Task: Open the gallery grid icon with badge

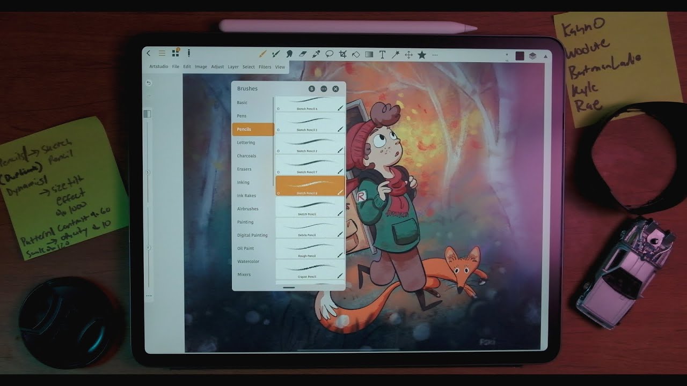Action: click(176, 53)
